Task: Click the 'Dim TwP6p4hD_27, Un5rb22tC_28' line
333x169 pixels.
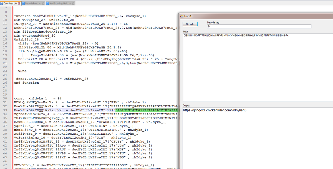Action: pos(44,20)
